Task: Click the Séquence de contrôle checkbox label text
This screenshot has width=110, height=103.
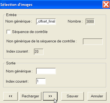Action: click(x=30, y=32)
